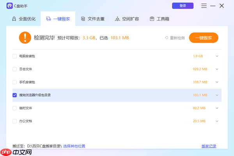The width and height of the screenshot is (234, 156).
Task: Click the 20.5 MB size value
Action: click(199, 121)
